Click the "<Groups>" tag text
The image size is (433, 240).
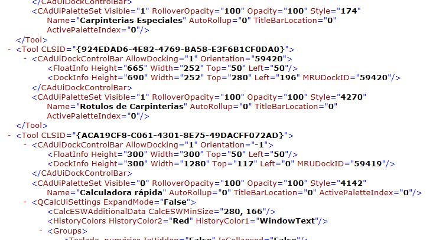click(67, 231)
